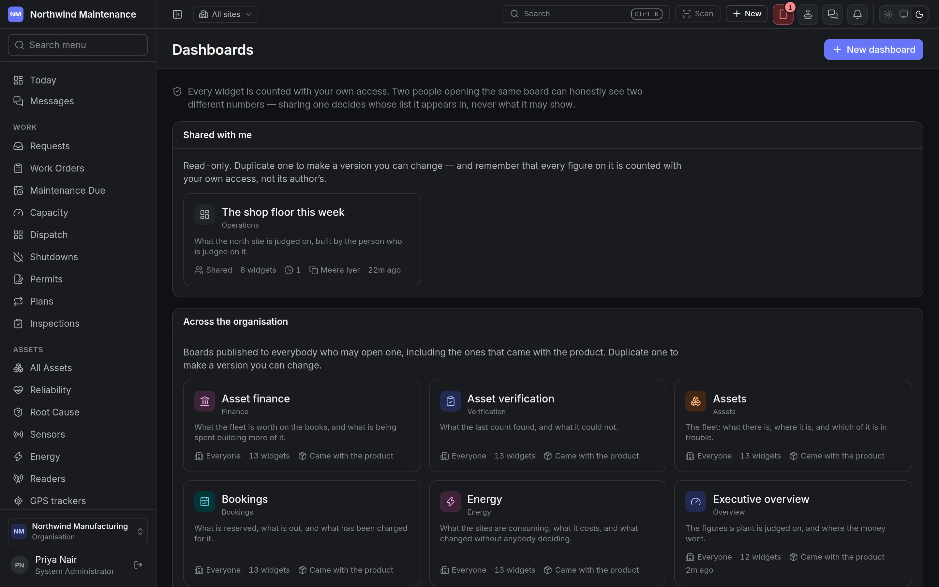939x587 pixels.
Task: Click the Sensors signal icon
Action: tap(18, 434)
